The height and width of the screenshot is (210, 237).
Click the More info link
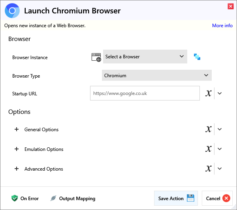coord(222,26)
